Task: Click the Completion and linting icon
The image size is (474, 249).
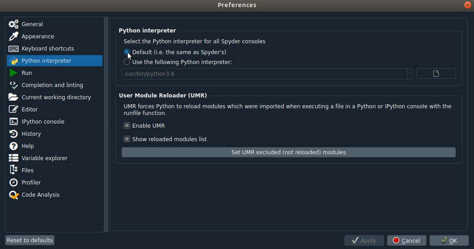Action: point(14,85)
